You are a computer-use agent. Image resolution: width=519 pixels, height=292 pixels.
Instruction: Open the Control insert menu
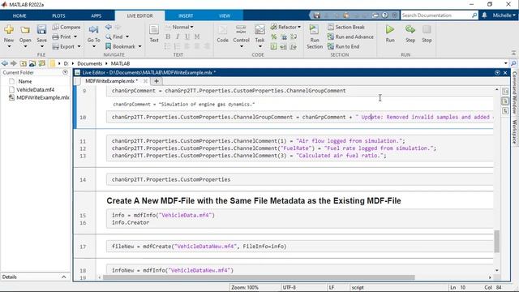[241, 36]
